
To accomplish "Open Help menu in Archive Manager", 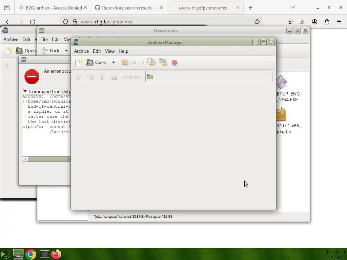I will click(123, 51).
